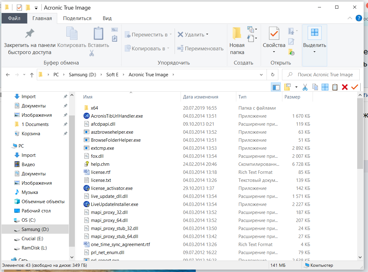Toggle the navigation pane toolbar icon

click(x=276, y=87)
